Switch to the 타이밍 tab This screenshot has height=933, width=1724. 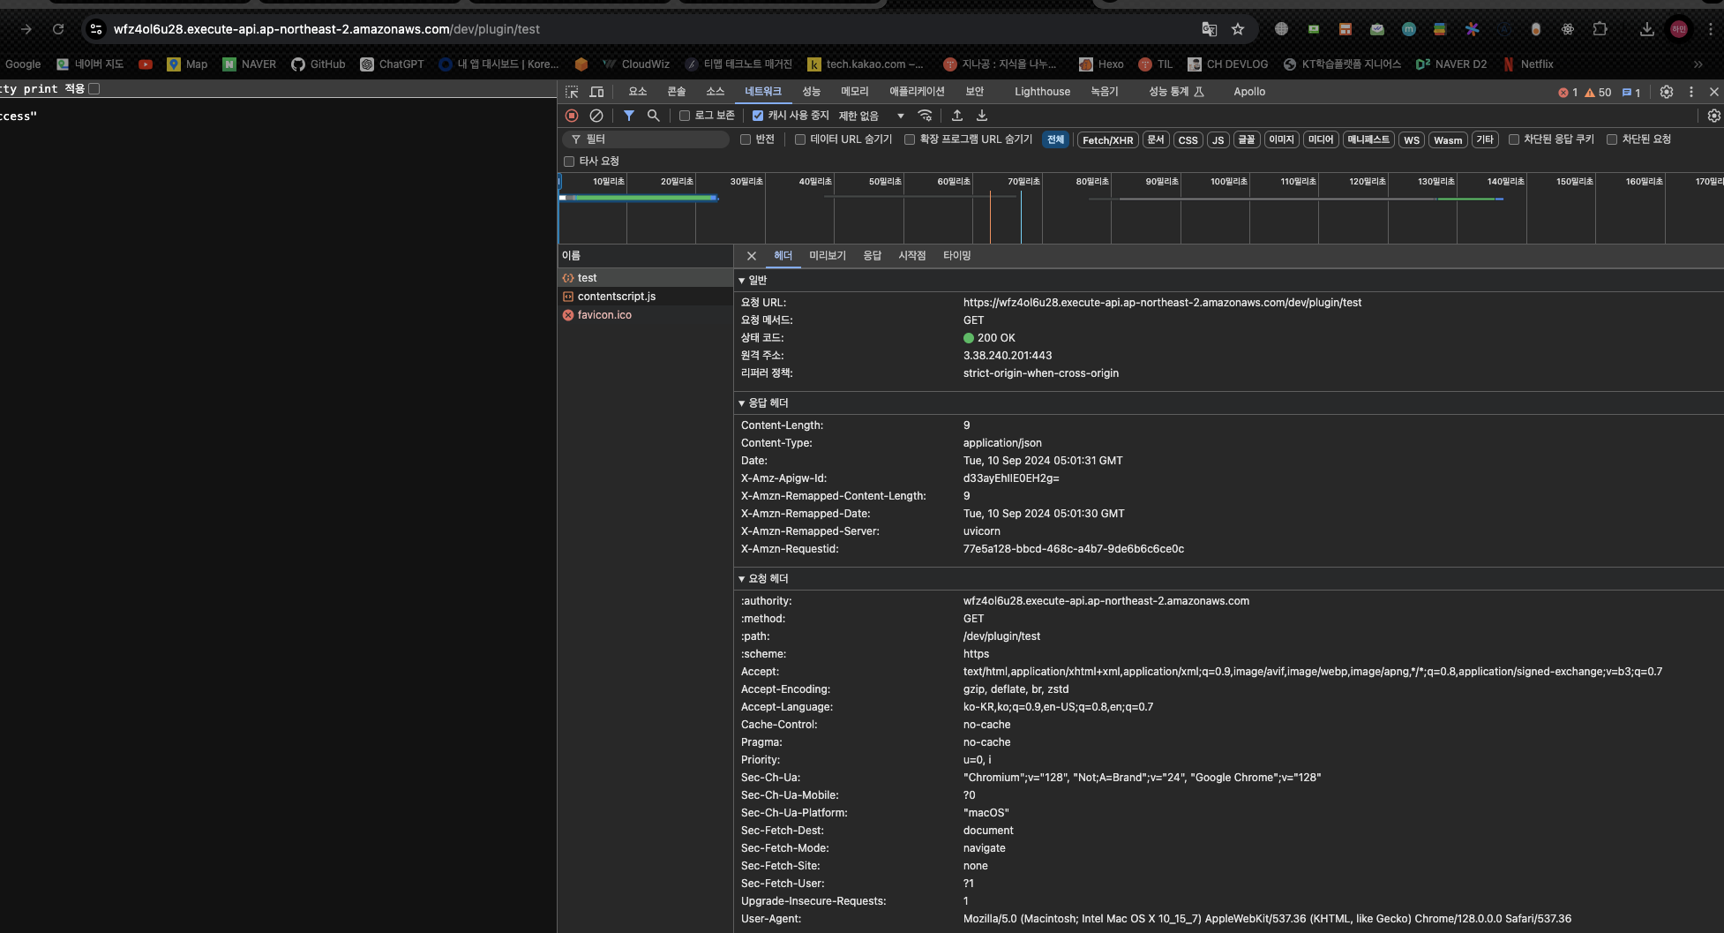(956, 256)
